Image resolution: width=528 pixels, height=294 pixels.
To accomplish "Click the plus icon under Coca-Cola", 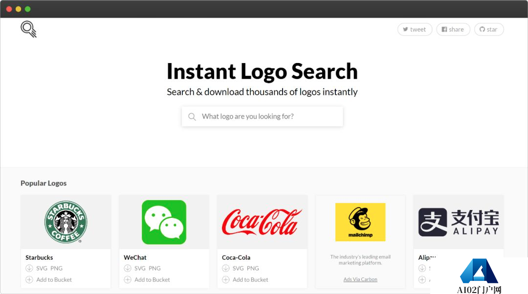I will point(225,279).
